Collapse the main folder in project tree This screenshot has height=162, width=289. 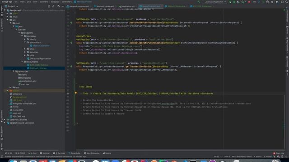[10, 23]
